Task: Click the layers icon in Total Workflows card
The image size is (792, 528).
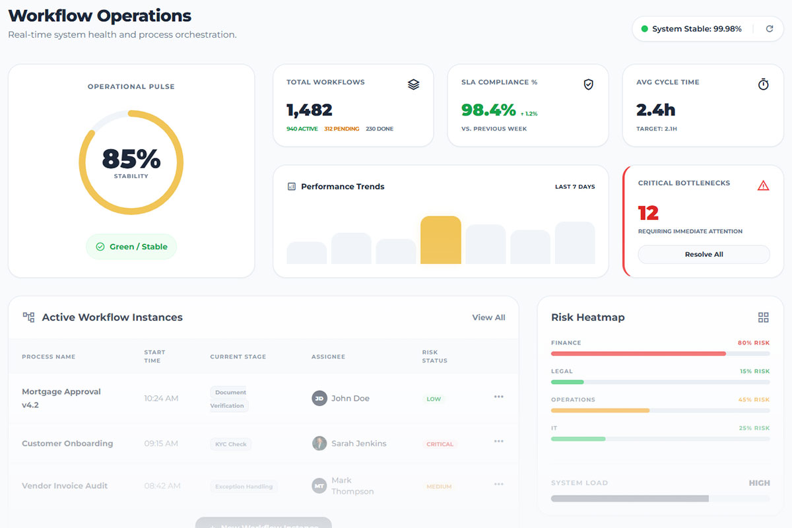Action: click(414, 84)
